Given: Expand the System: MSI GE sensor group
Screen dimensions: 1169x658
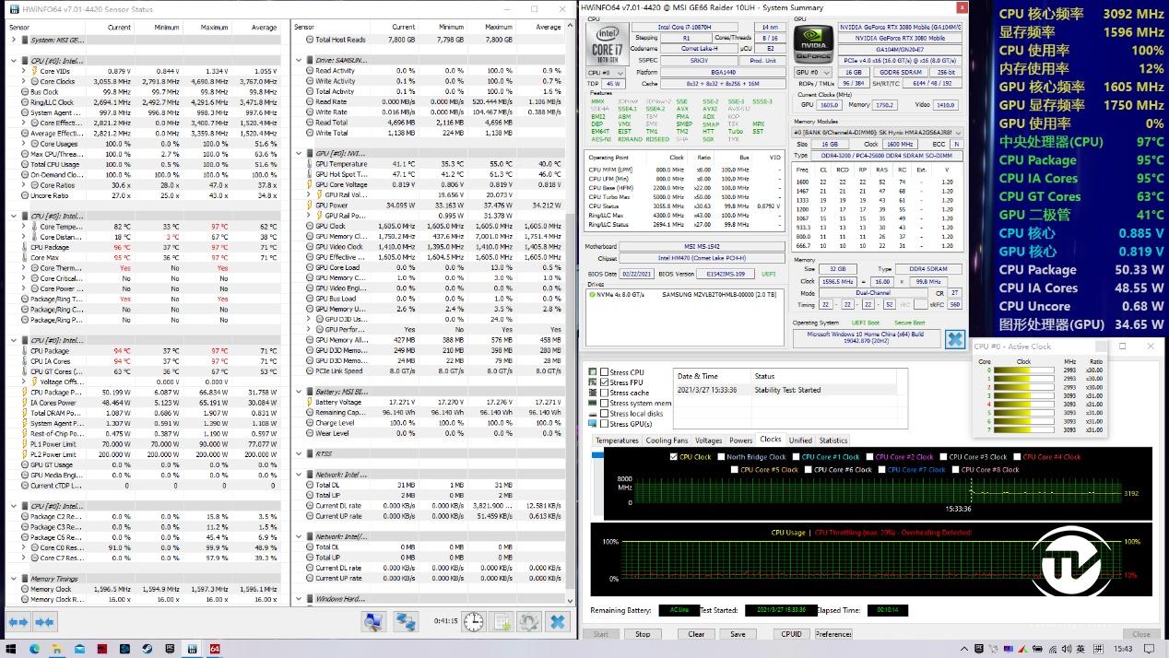Looking at the screenshot, I should coord(13,41).
